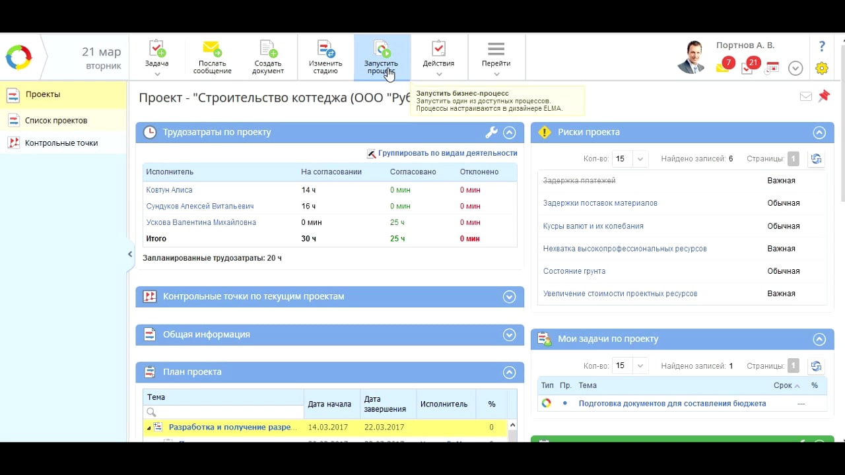Screen dimensions: 845x475
Task: Click the ELMA logo home icon
Action: coord(18,57)
